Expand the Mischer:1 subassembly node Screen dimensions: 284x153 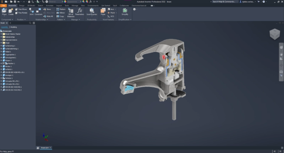[x=1, y=63]
